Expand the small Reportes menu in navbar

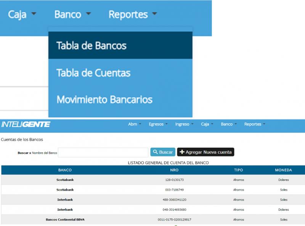click(x=255, y=124)
